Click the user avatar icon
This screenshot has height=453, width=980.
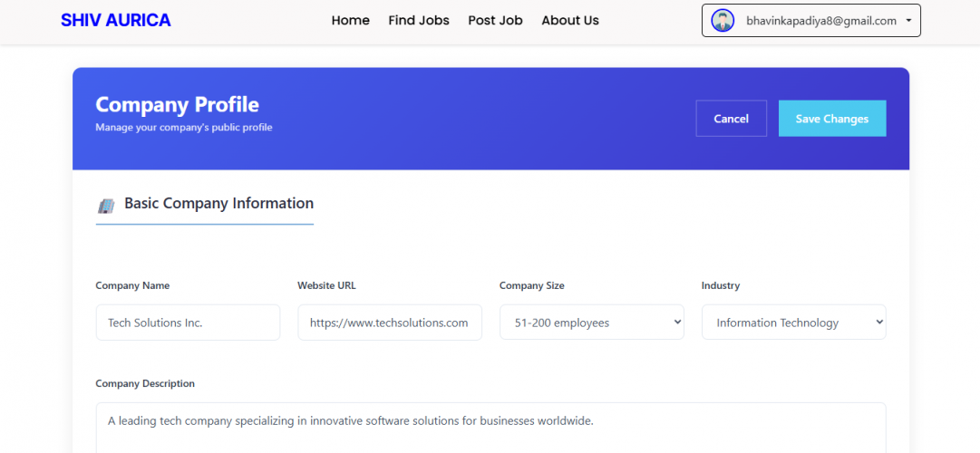click(x=723, y=21)
